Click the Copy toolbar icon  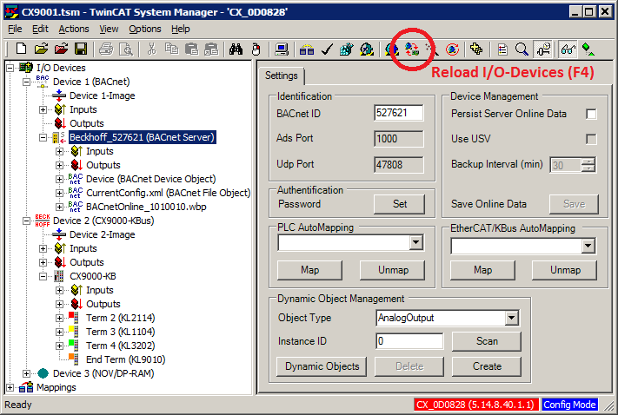pyautogui.click(x=171, y=49)
